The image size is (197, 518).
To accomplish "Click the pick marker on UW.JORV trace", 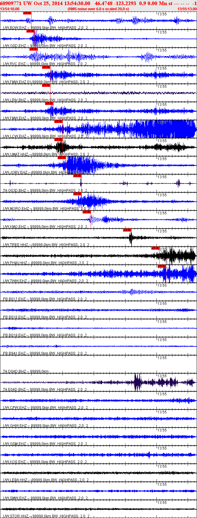I will (62, 157).
